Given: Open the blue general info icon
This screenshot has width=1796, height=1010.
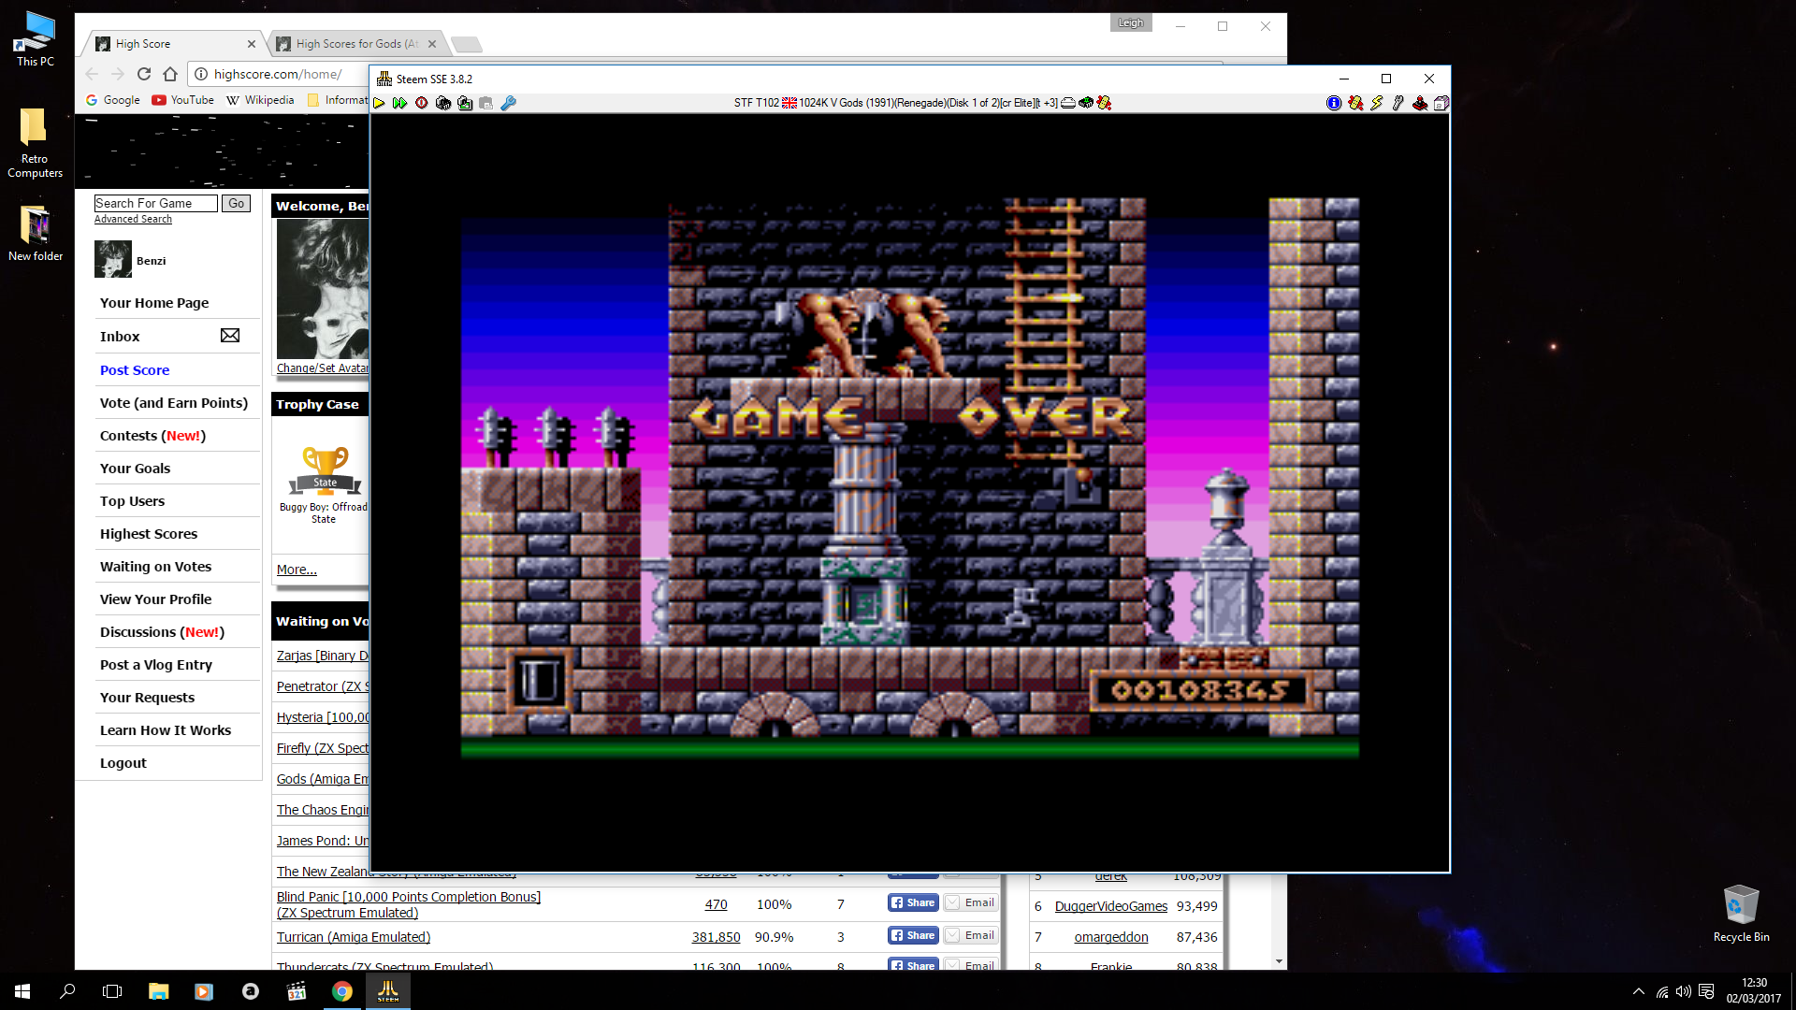Looking at the screenshot, I should (1334, 103).
